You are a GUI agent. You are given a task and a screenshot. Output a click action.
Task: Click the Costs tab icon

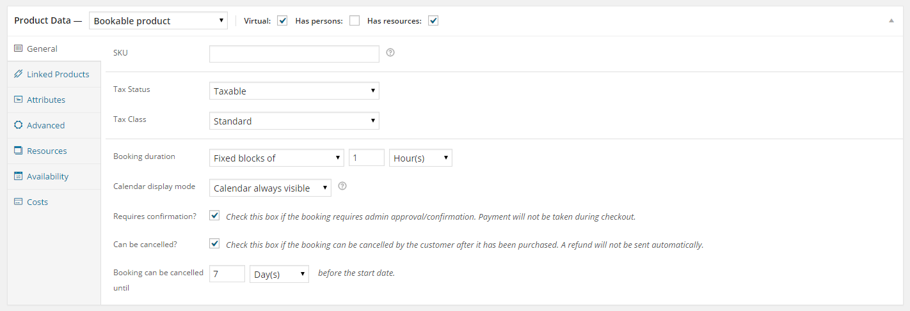pos(18,202)
